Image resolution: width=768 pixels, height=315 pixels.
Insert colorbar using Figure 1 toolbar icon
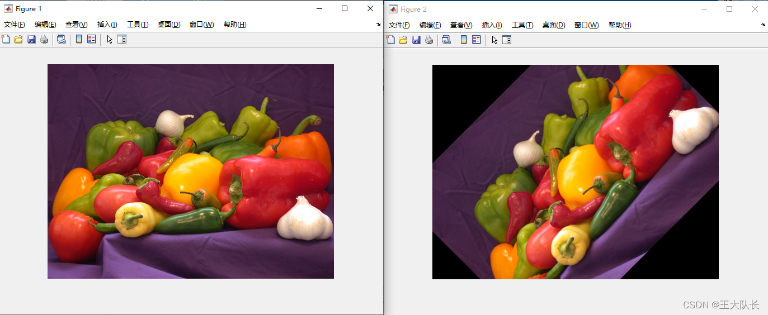pos(79,39)
